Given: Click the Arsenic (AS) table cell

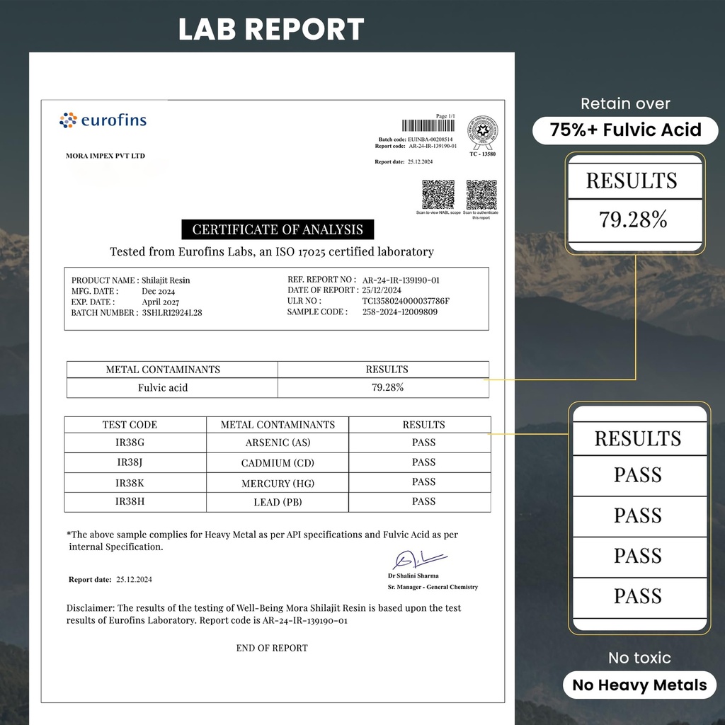Looking at the screenshot, I should [277, 443].
